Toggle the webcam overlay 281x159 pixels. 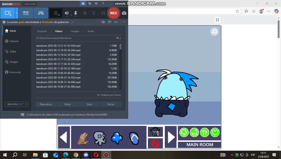[56, 13]
